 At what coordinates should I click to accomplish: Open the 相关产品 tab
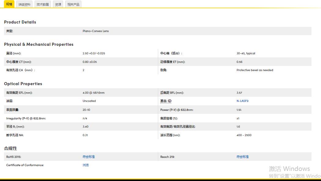[73, 4]
